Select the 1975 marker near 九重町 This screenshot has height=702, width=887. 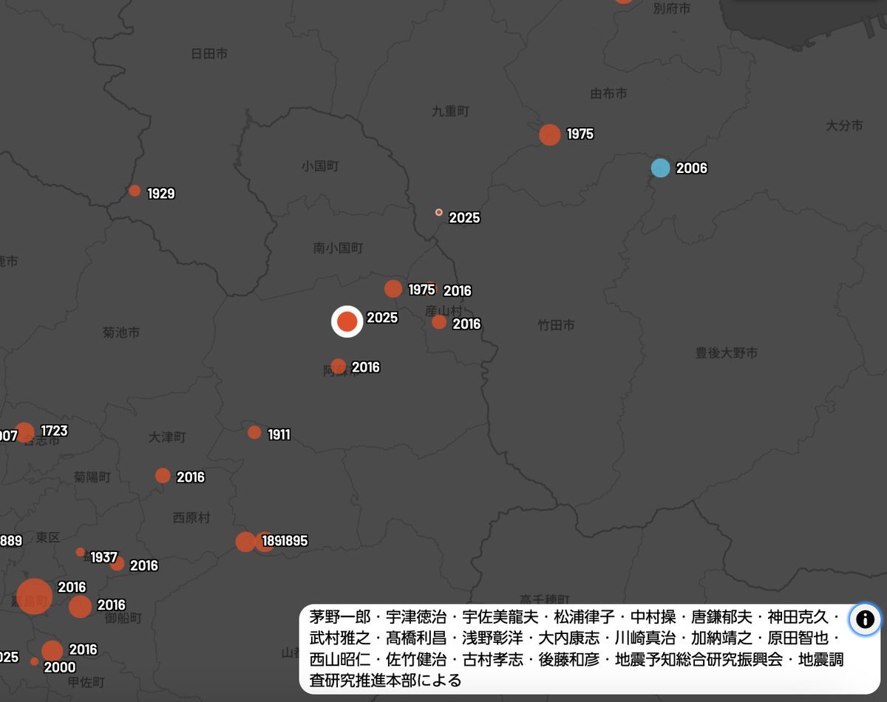[549, 135]
